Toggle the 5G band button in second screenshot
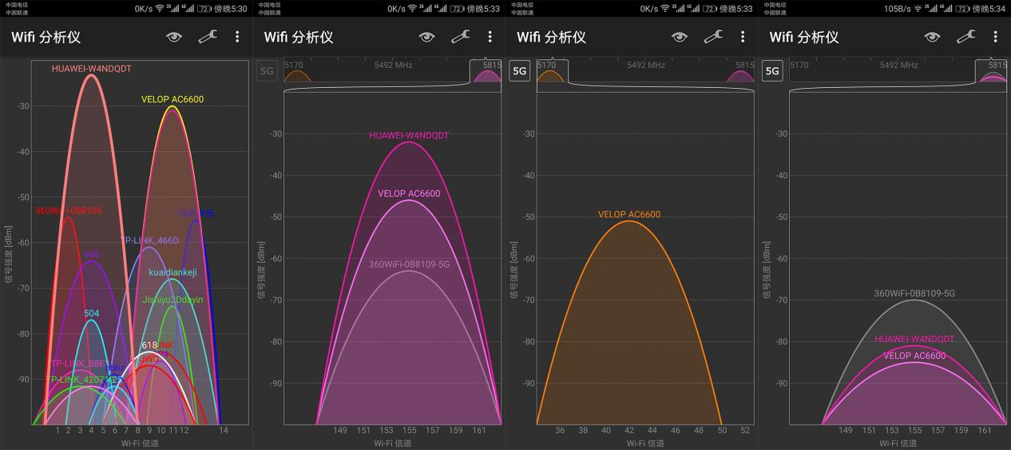 click(267, 70)
